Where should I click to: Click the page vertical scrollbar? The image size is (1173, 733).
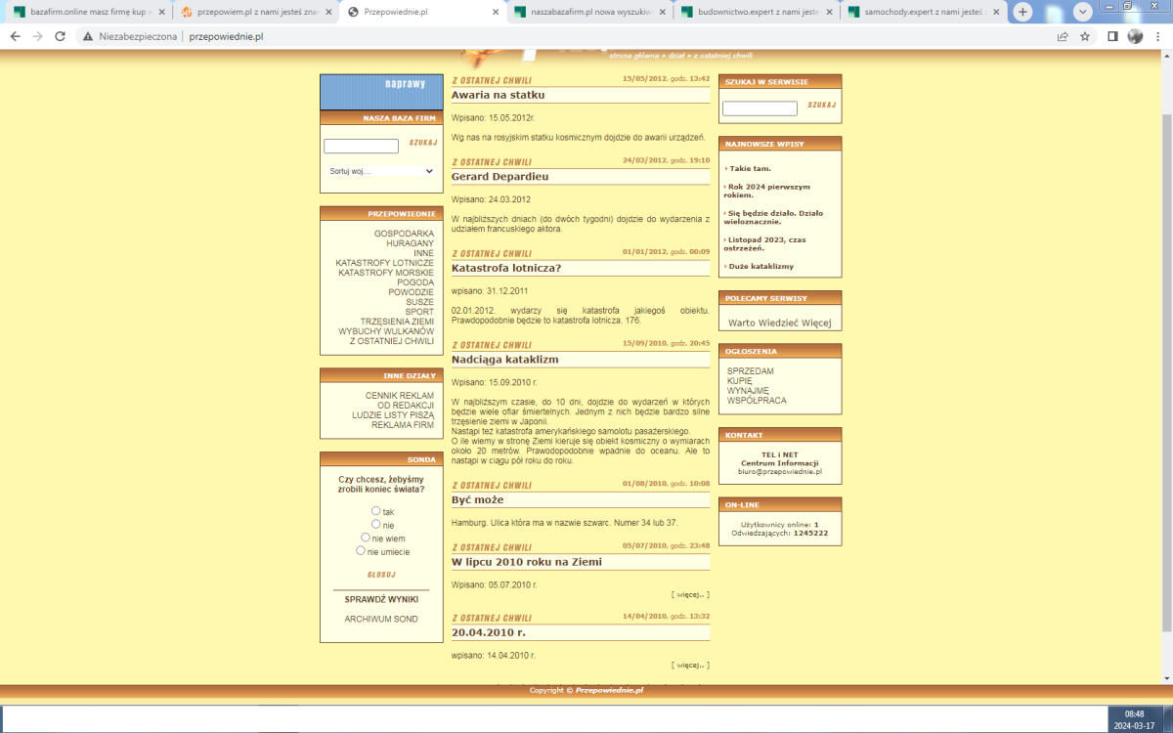1164,293
